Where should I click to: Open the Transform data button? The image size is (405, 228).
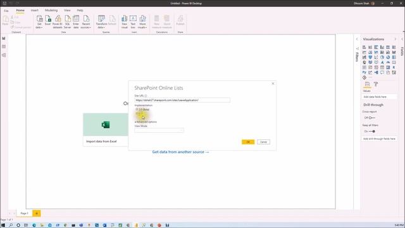tap(101, 22)
